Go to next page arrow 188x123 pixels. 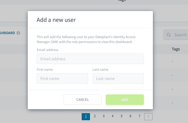coord(148,117)
